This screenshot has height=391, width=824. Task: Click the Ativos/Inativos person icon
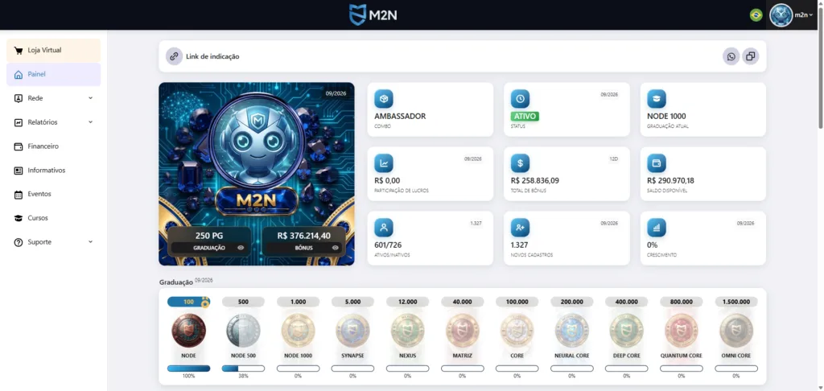(384, 228)
